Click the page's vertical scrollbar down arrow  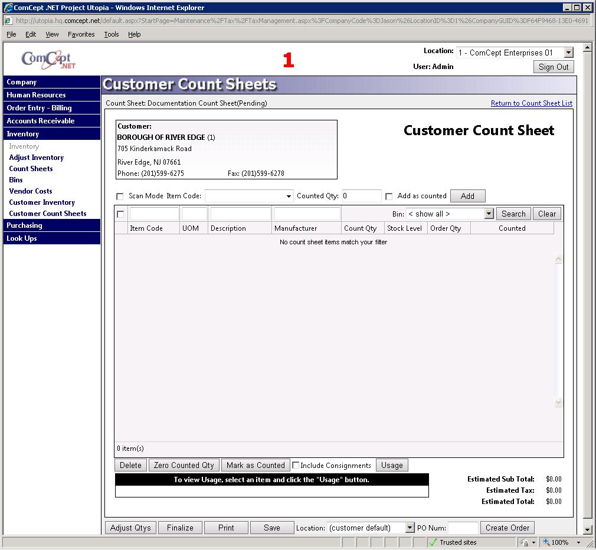point(587,529)
